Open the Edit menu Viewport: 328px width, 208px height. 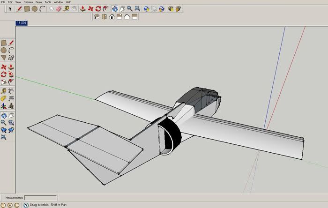pyautogui.click(x=10, y=2)
